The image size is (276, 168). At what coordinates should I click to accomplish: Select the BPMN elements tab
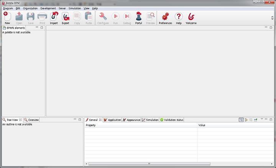[x=14, y=28]
